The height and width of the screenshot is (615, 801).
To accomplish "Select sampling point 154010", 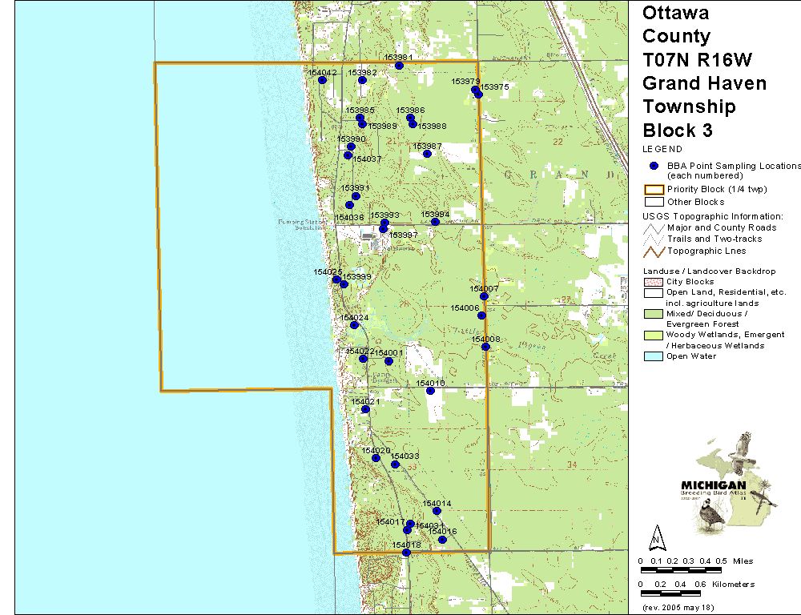I will (430, 391).
